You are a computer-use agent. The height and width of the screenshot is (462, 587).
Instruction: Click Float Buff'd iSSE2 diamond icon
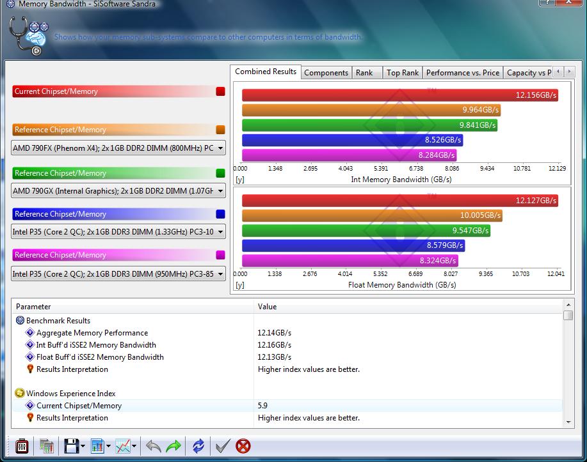[30, 357]
